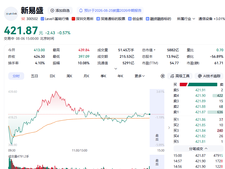225x169 pixels.
Task: Click the 买5 row price 421.81
Action: pos(200,141)
